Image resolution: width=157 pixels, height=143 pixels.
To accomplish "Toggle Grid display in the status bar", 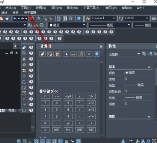I will tap(24, 141).
